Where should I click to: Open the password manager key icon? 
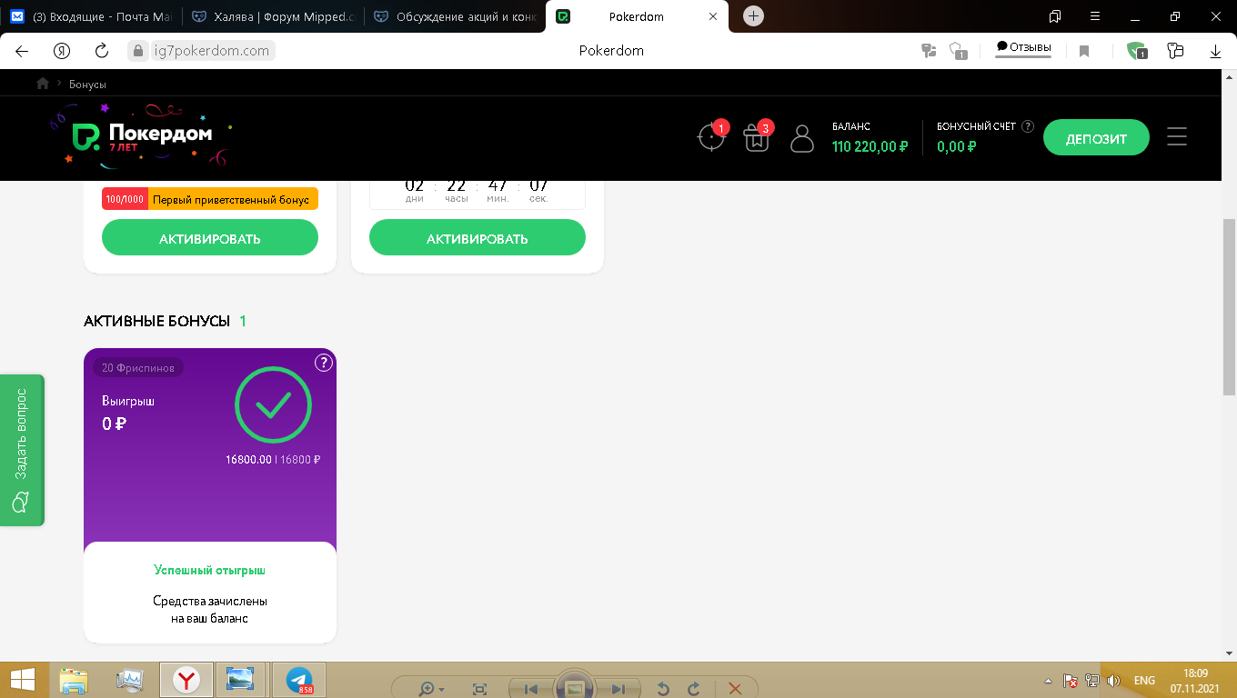pyautogui.click(x=929, y=51)
